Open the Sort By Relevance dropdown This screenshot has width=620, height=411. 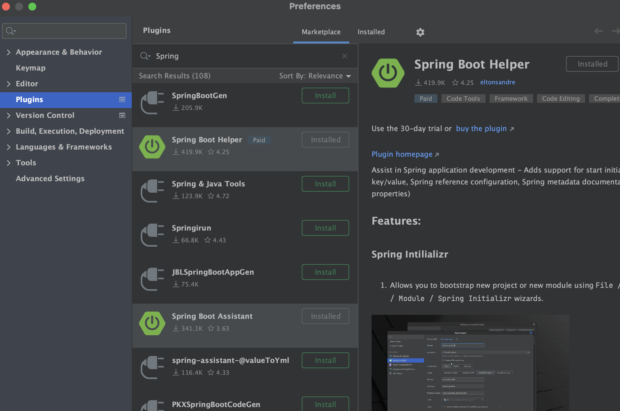coord(315,76)
